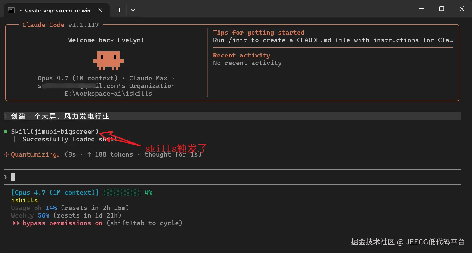The height and width of the screenshot is (253, 472).
Task: Click the 'Successfully loaded skill' message
Action: click(x=70, y=139)
